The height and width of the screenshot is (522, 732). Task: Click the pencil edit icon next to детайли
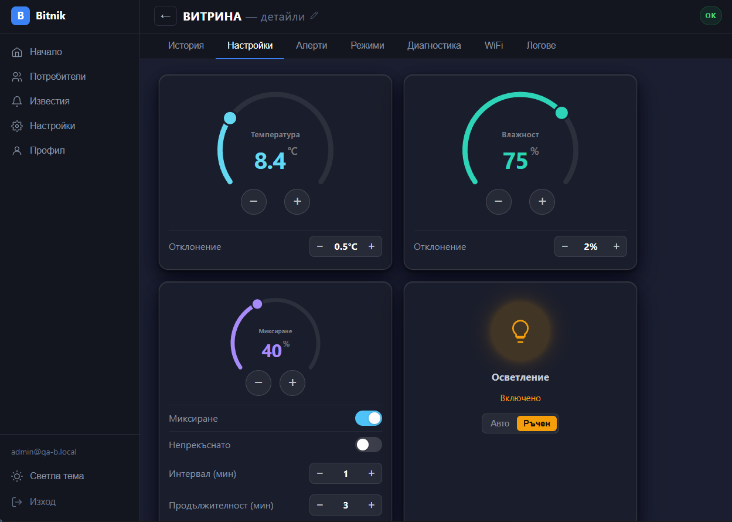314,16
